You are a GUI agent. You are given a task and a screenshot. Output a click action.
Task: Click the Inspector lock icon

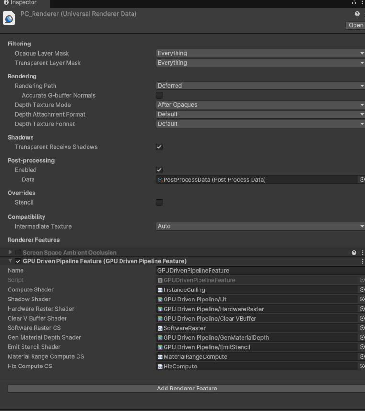pos(354,2)
